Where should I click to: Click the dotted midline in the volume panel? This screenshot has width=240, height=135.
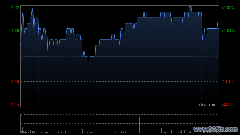point(120,124)
